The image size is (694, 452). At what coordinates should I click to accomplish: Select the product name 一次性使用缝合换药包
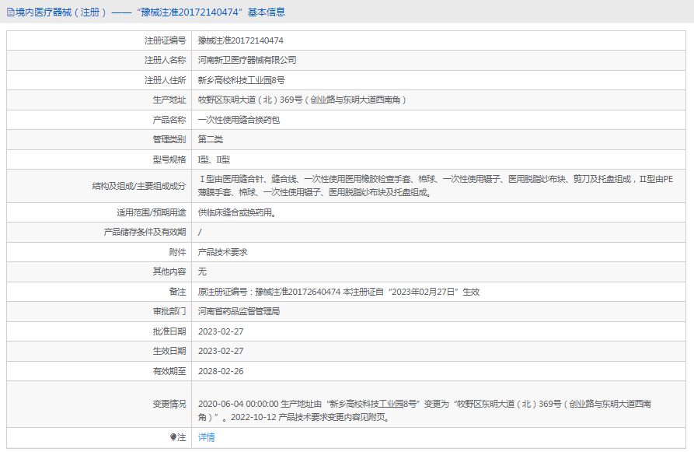tap(239, 120)
